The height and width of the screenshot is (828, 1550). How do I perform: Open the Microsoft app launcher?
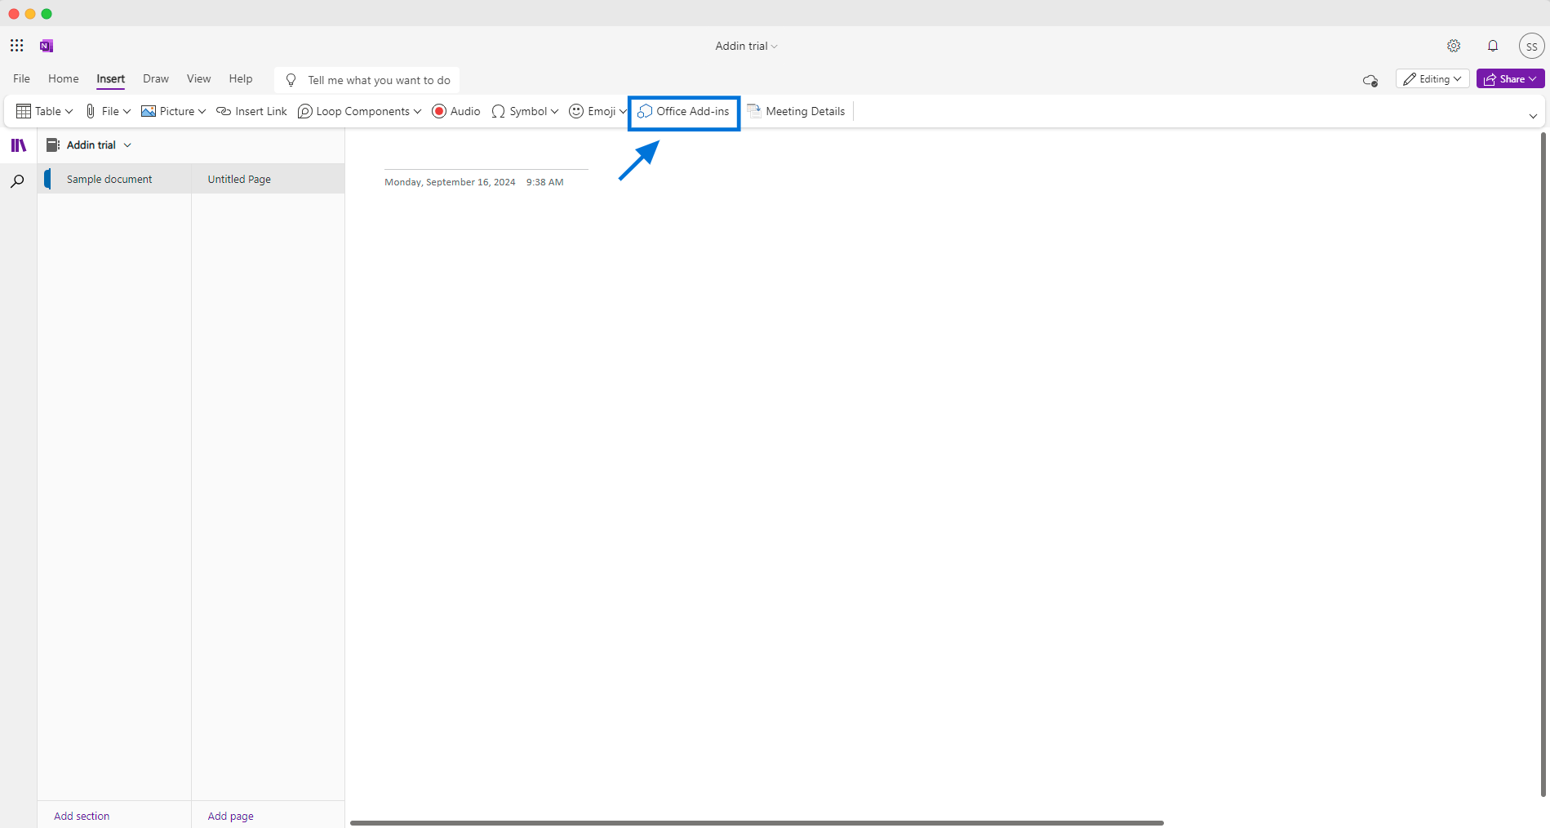tap(16, 46)
